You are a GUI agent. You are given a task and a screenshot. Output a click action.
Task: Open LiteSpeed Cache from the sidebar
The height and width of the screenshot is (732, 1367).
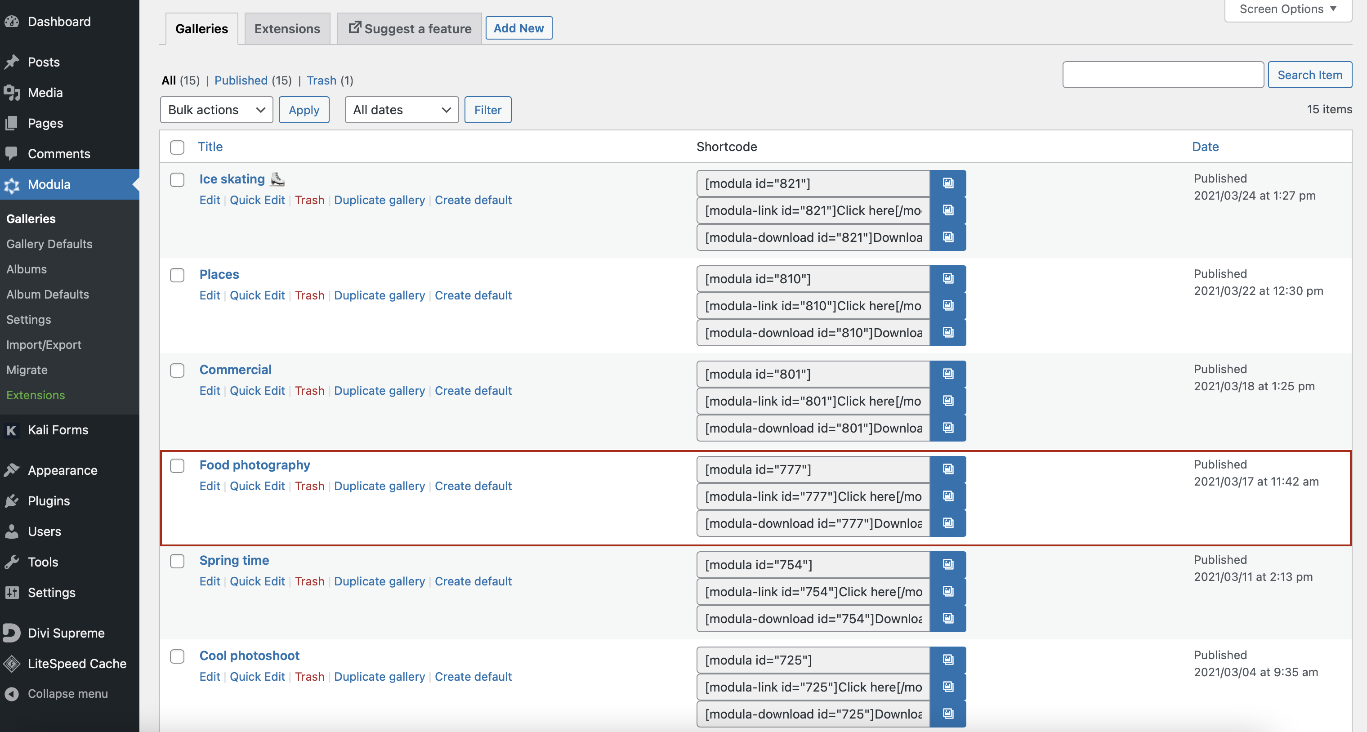[77, 663]
